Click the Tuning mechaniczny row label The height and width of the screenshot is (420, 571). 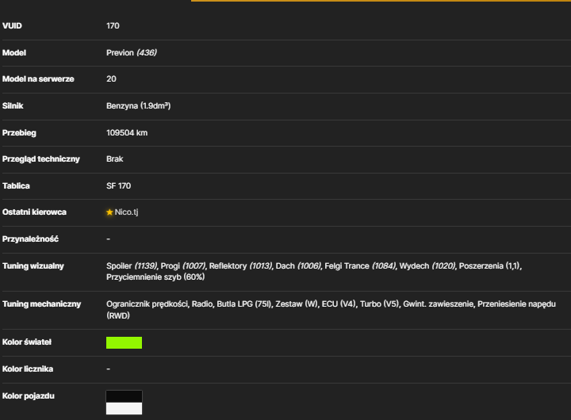point(41,304)
